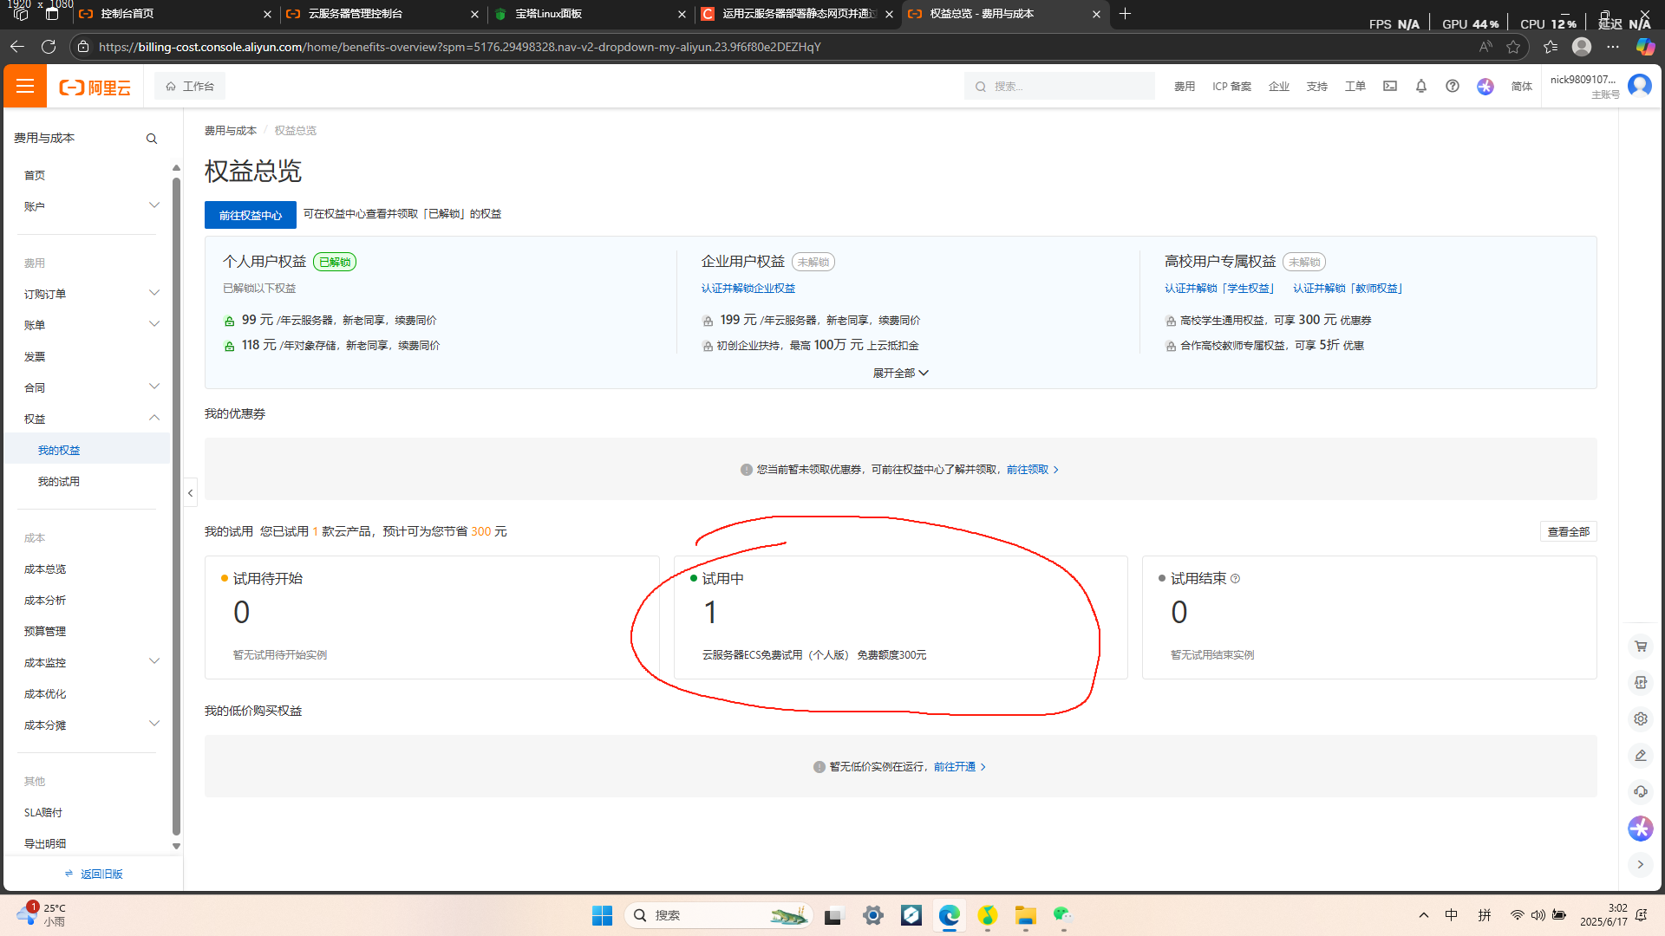Show hidden system tray icons
The height and width of the screenshot is (936, 1665).
[1423, 915]
